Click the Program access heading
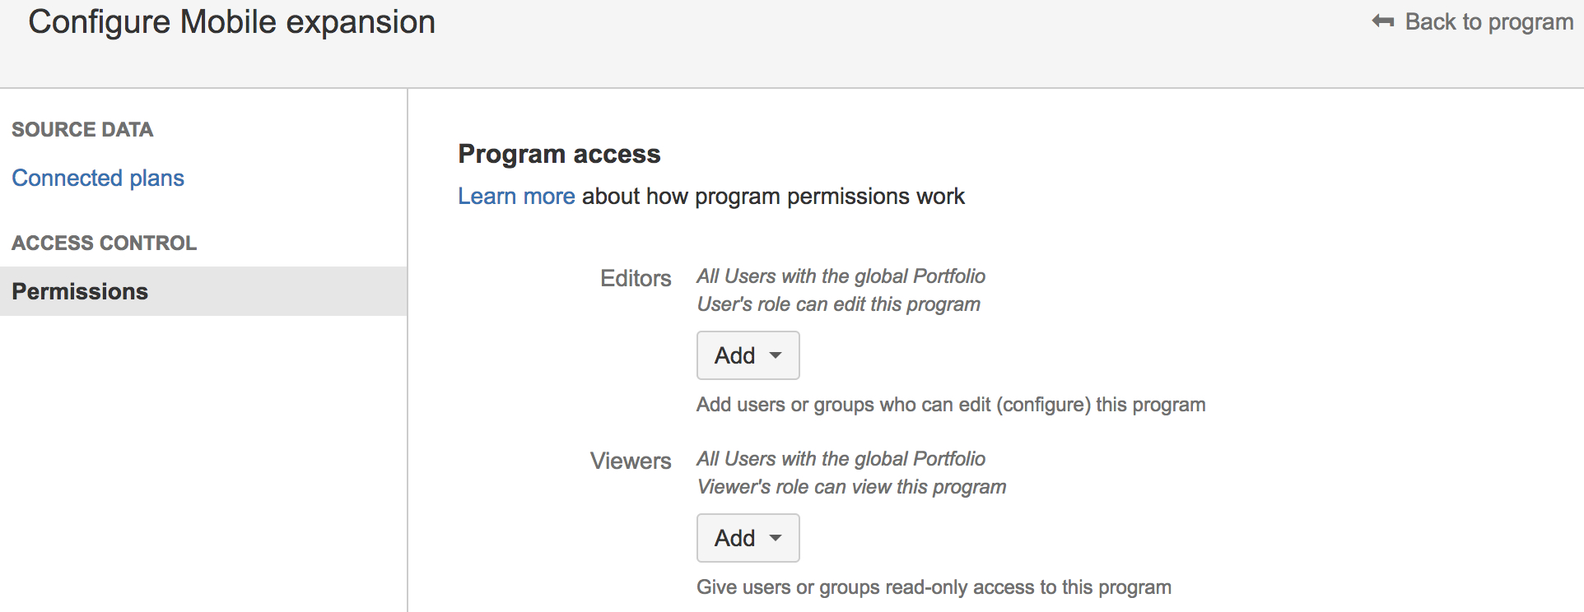 [x=559, y=154]
